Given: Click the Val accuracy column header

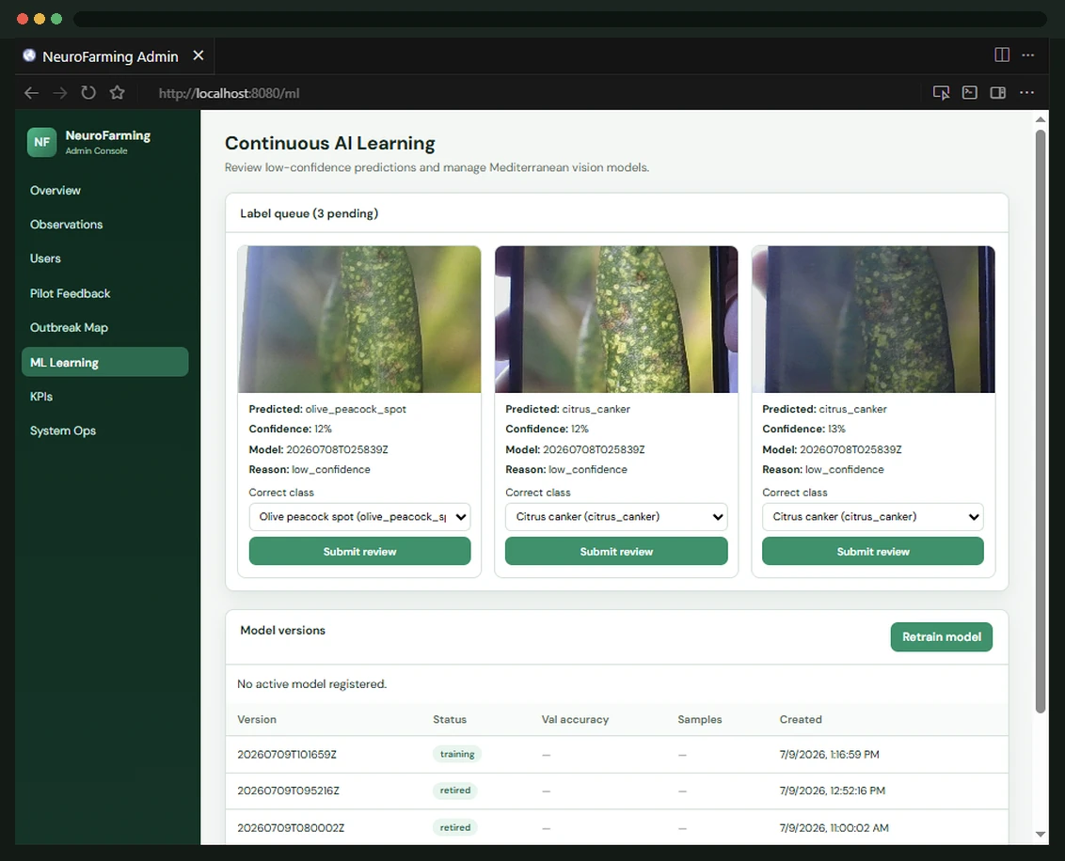Looking at the screenshot, I should click(575, 720).
